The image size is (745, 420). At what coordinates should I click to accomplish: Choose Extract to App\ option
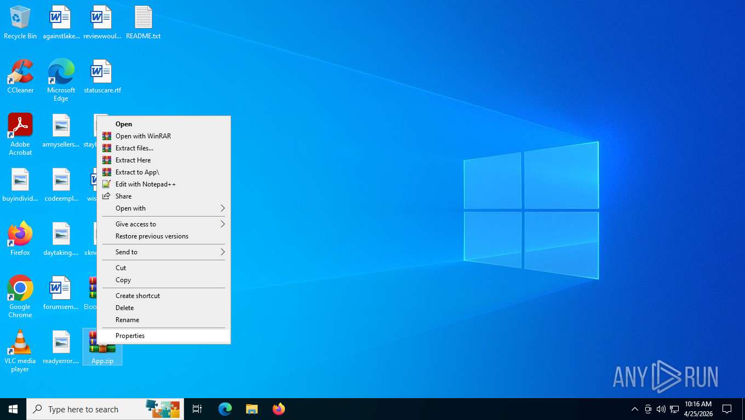tap(164, 172)
